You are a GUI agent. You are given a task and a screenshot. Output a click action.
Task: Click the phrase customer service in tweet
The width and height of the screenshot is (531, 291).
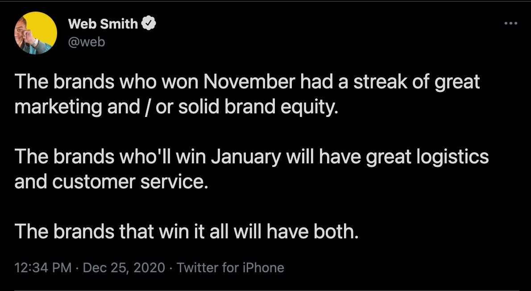pos(129,182)
